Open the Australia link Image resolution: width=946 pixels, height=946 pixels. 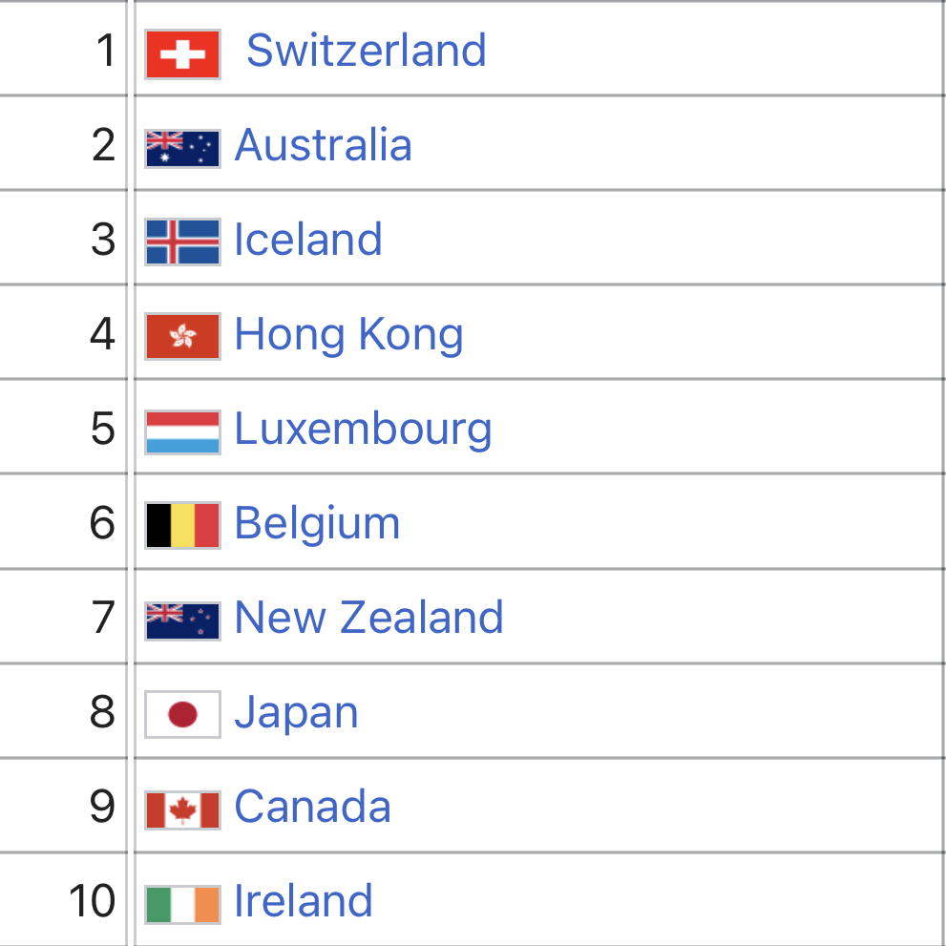pos(323,145)
